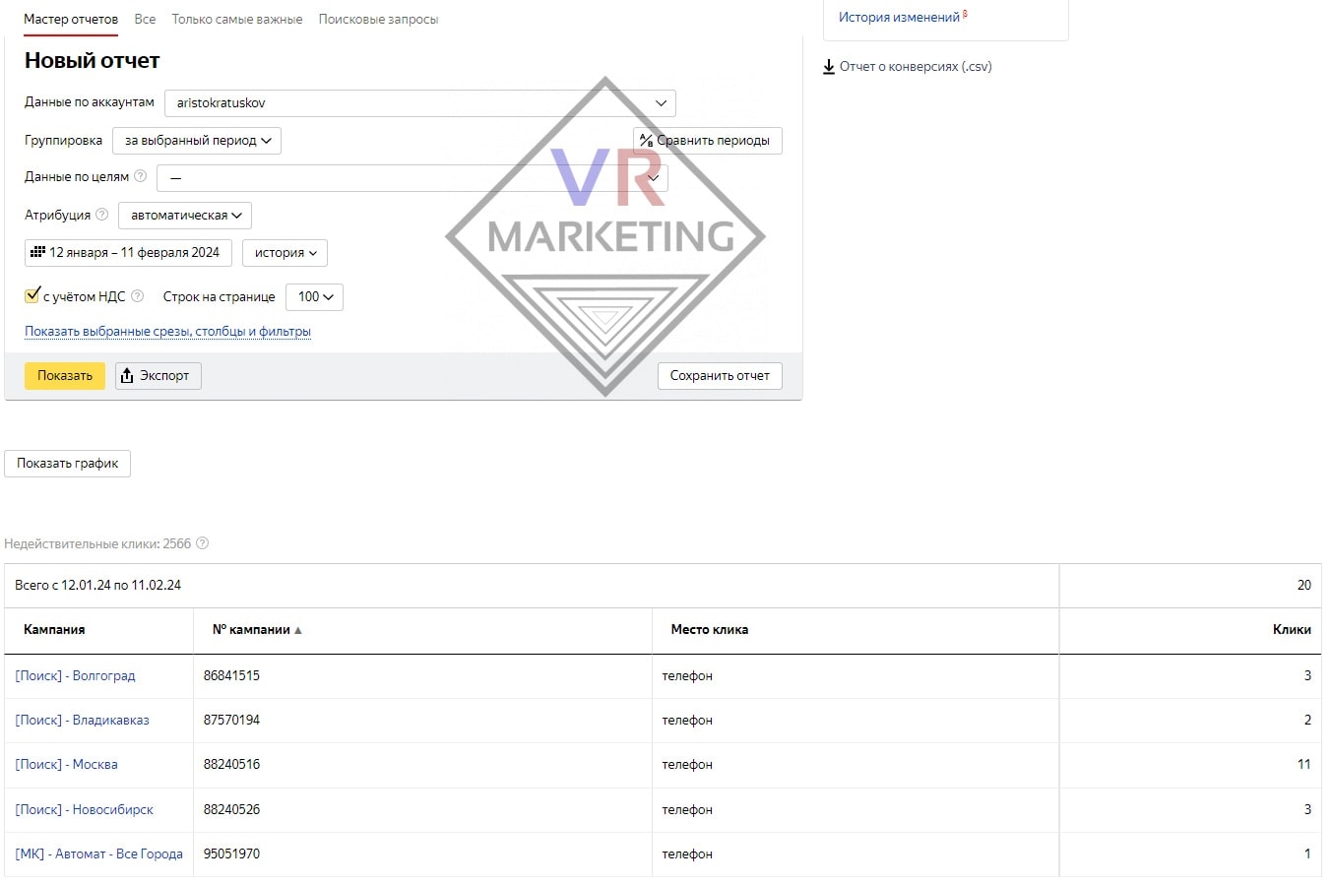Open Строк на странице 100 dropdown
Screen dimensions: 1331x885
(314, 297)
